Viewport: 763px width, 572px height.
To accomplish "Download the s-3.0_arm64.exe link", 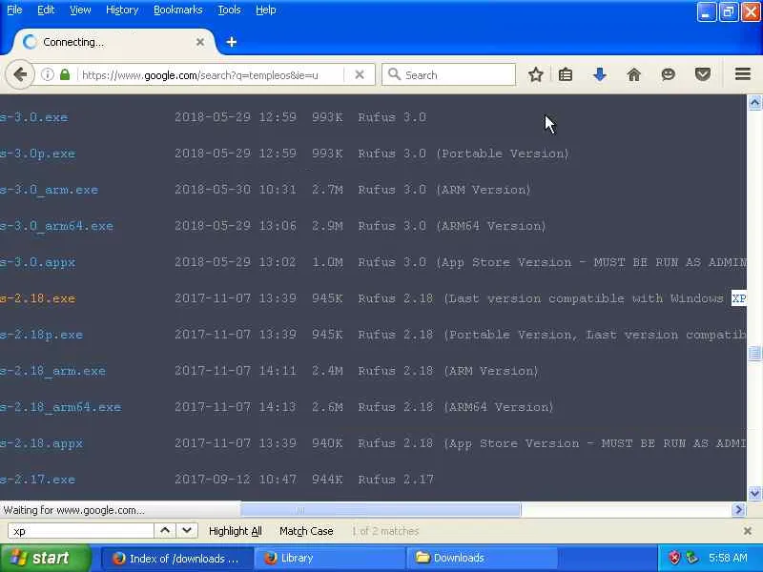I will point(56,226).
